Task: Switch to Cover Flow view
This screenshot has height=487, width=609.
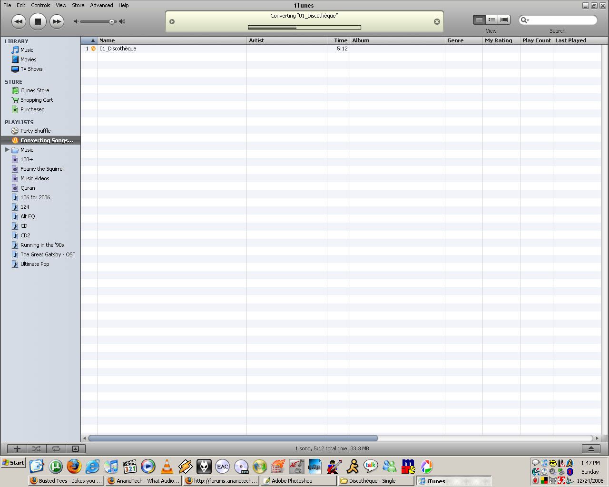Action: pos(504,19)
